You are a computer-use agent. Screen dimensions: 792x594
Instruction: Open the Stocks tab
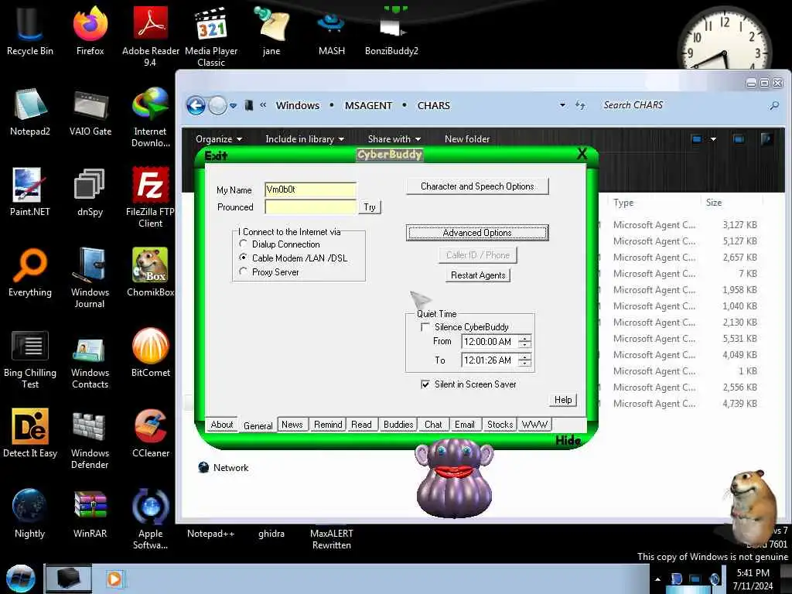[x=500, y=425]
